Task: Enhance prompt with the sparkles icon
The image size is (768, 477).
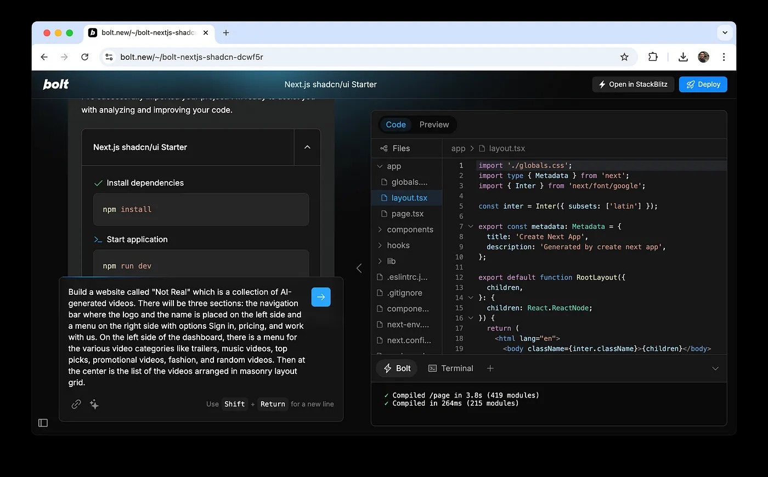Action: (94, 404)
